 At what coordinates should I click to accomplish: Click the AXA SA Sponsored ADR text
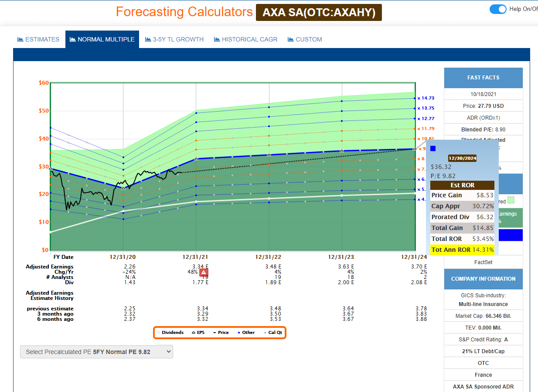tap(483, 386)
